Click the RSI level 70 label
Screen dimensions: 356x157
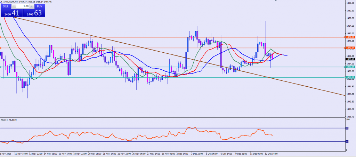point(347,128)
